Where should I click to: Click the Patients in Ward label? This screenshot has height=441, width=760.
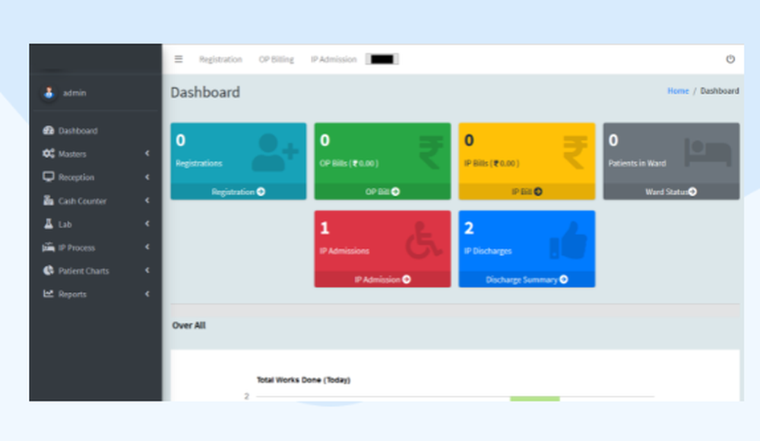tap(637, 163)
